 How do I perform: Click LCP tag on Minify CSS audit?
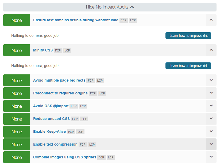pos(67,50)
